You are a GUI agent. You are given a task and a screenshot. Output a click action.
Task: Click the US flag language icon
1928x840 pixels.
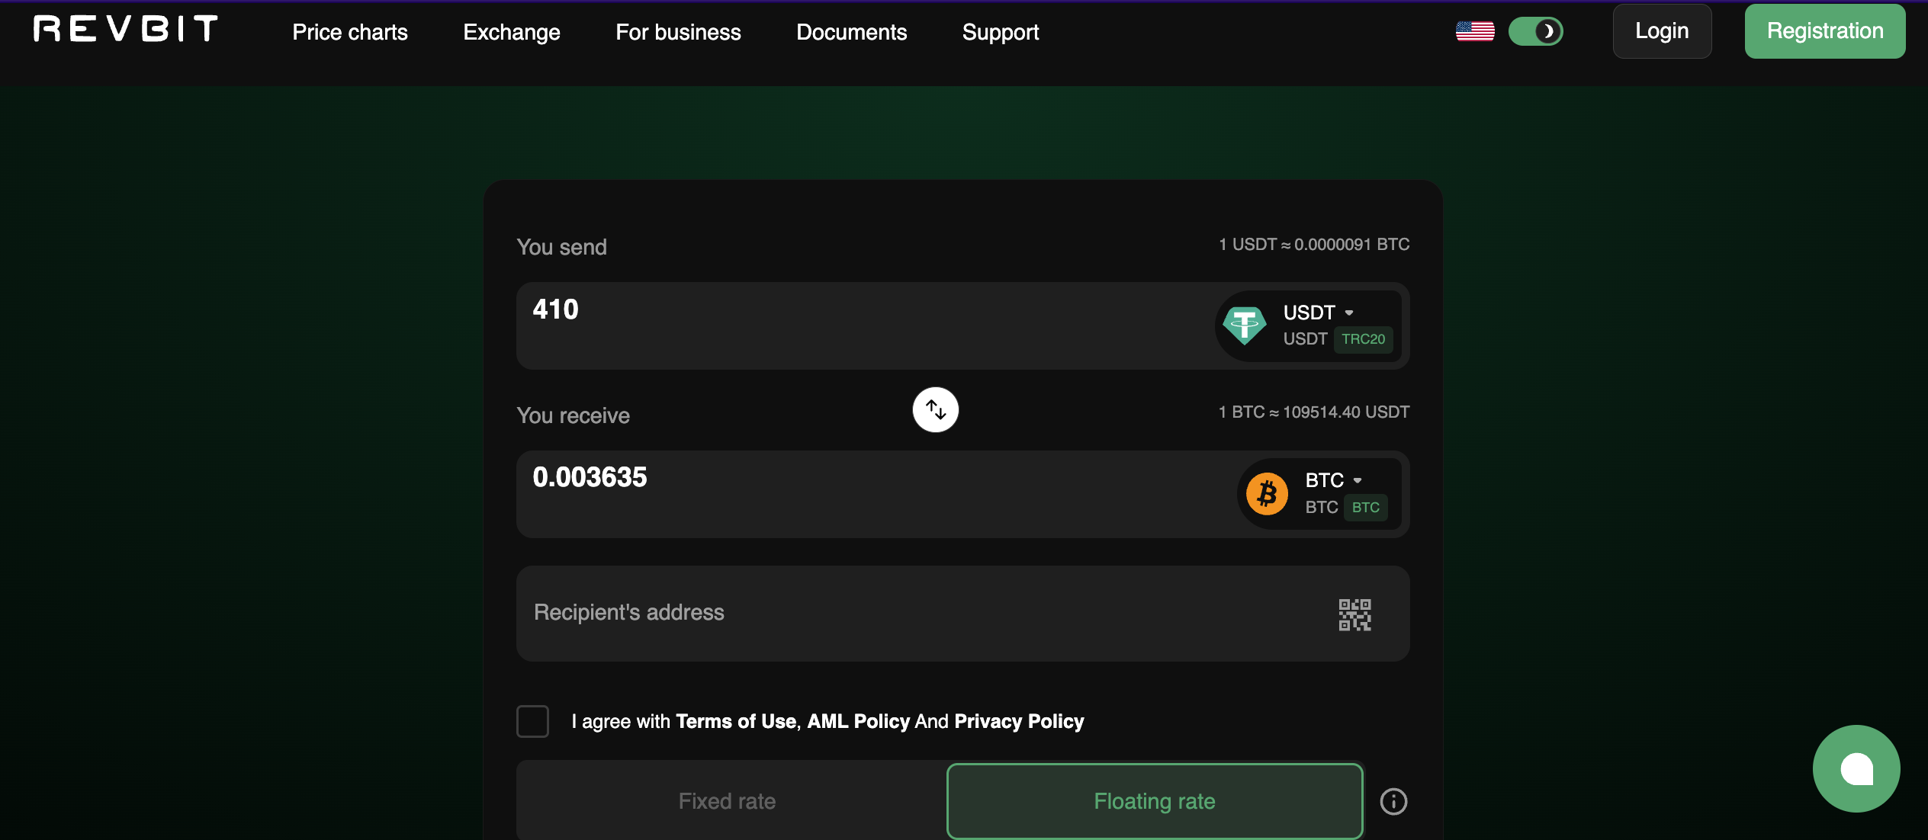[x=1474, y=31]
